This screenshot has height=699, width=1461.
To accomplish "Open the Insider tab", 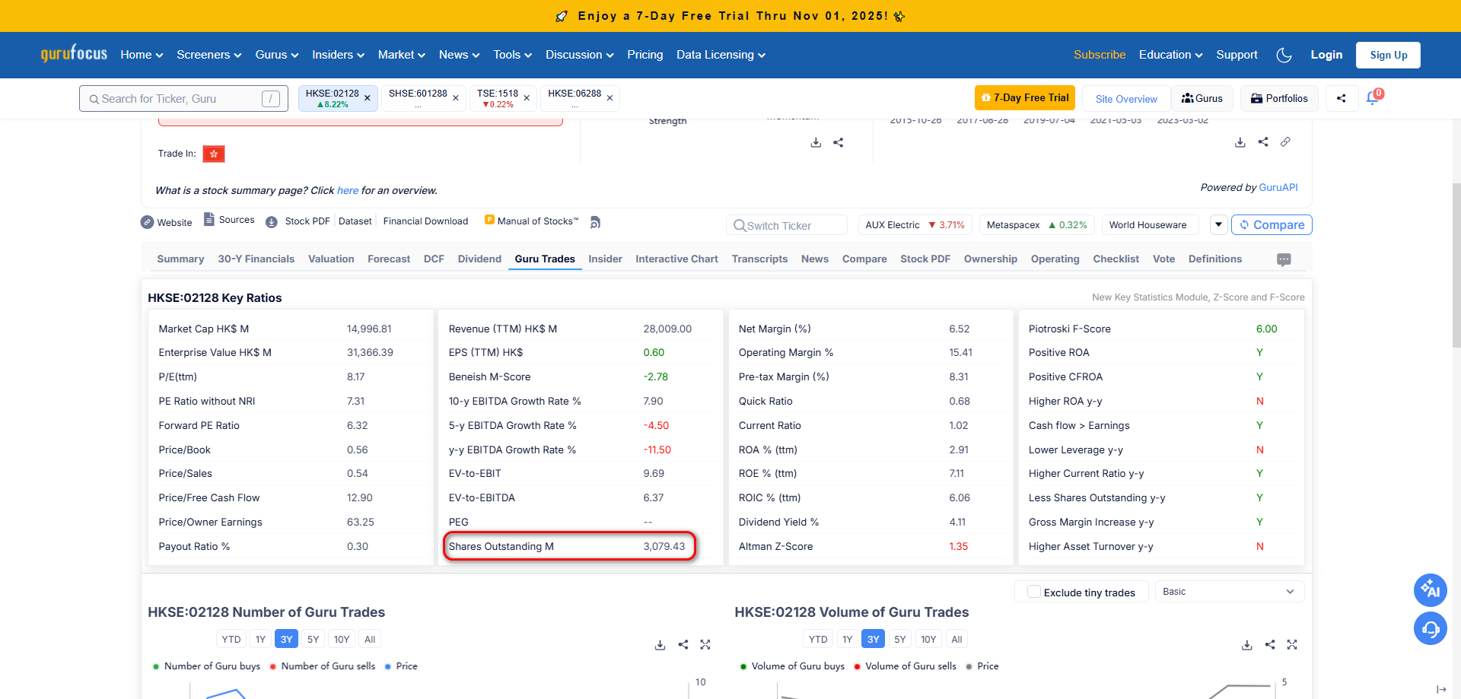I will (x=605, y=259).
